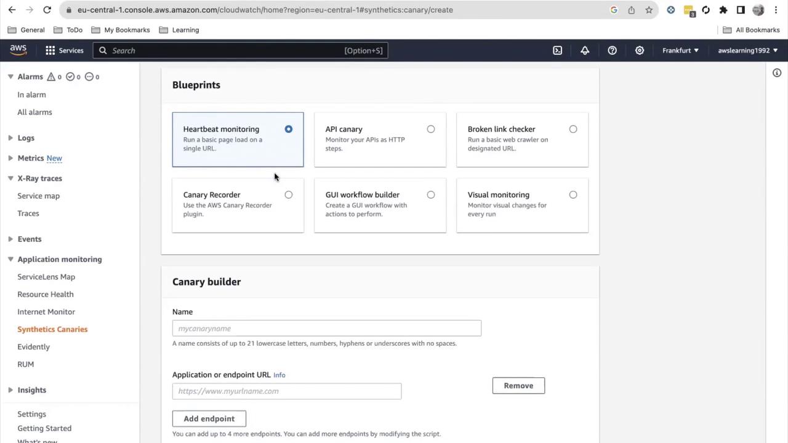Click the Google icon in address bar
The width and height of the screenshot is (788, 443).
point(614,10)
